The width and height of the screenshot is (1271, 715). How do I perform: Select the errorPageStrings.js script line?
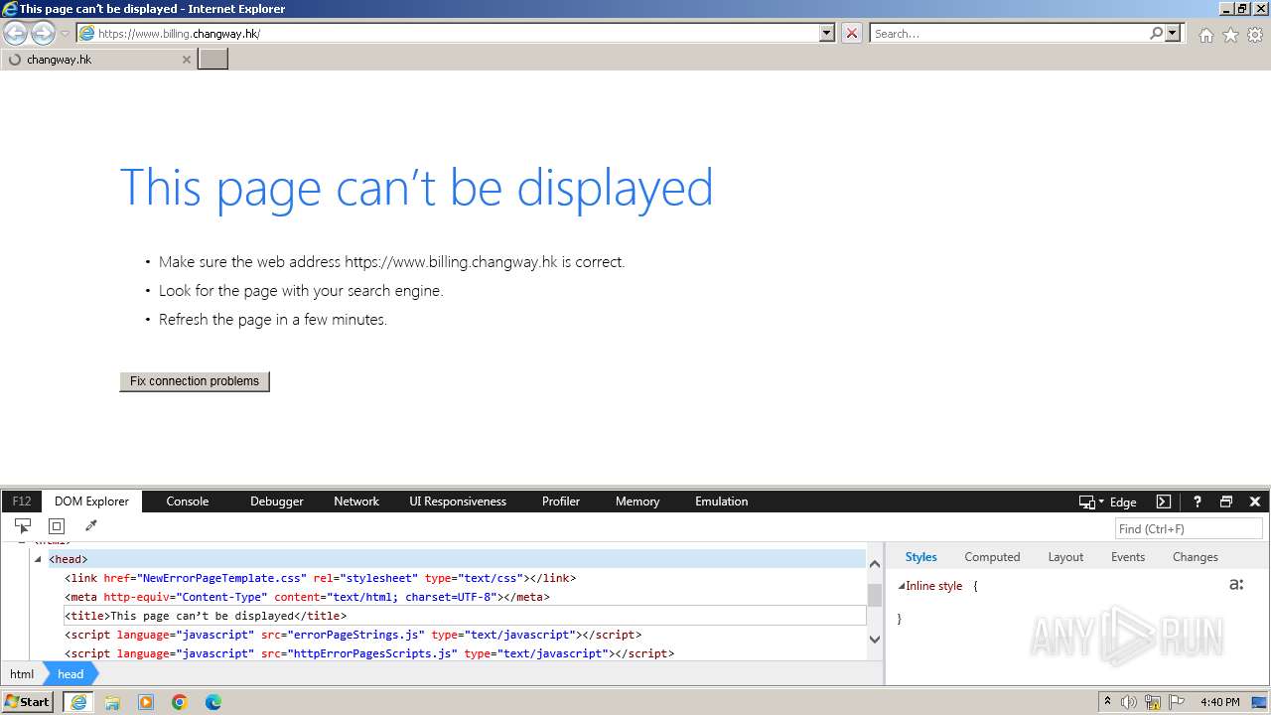(x=353, y=635)
